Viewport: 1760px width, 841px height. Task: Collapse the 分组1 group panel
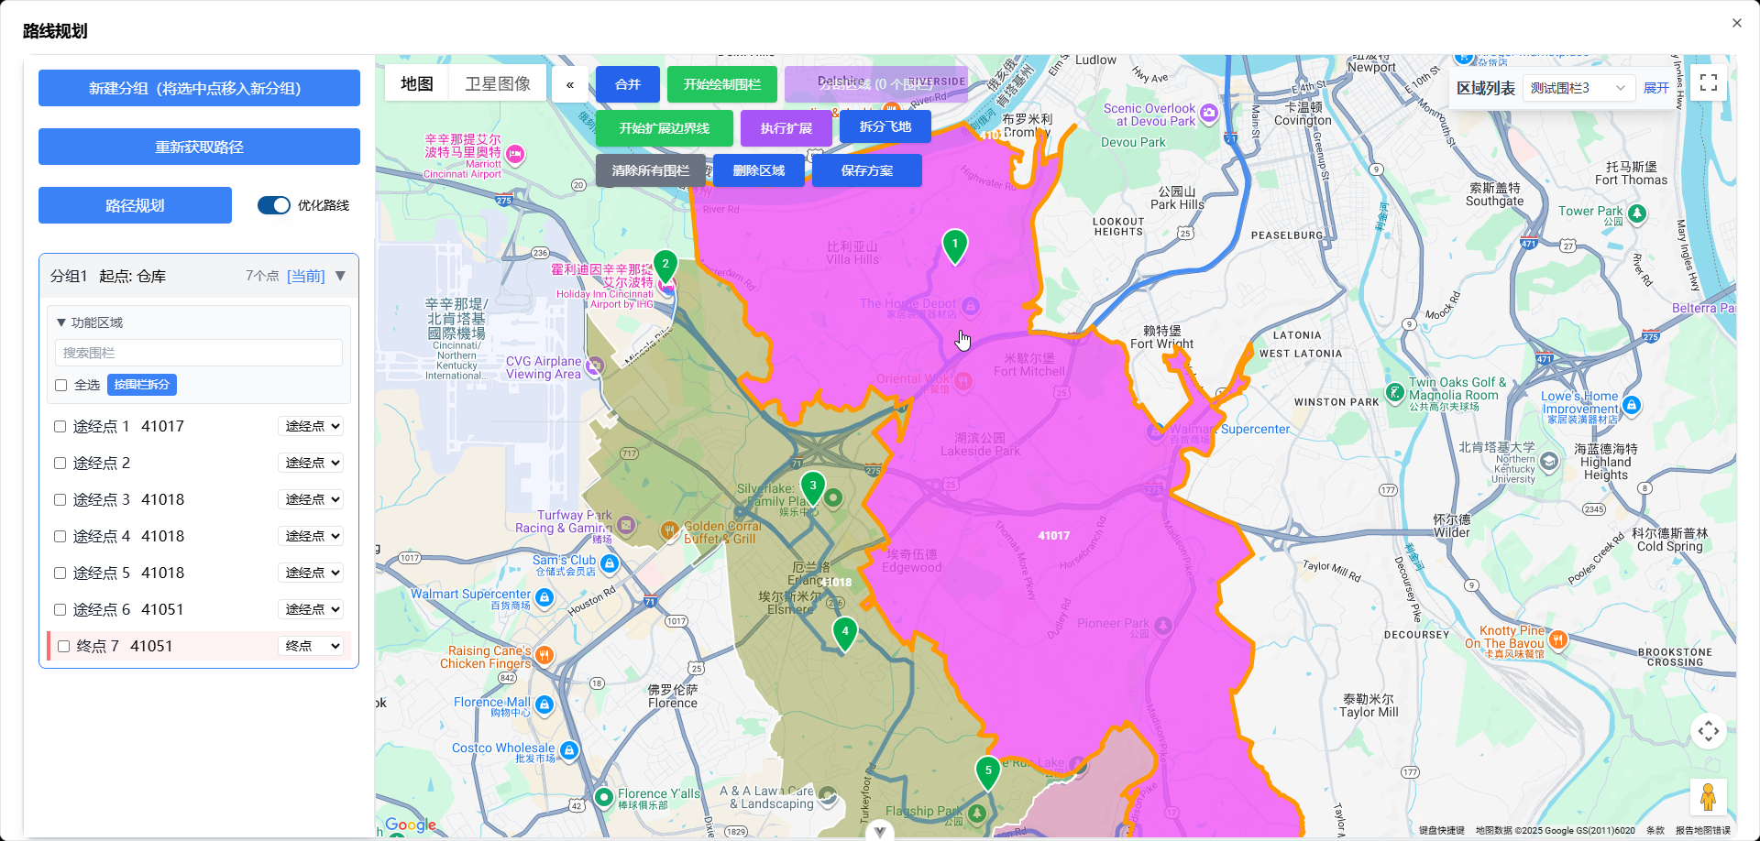click(340, 276)
